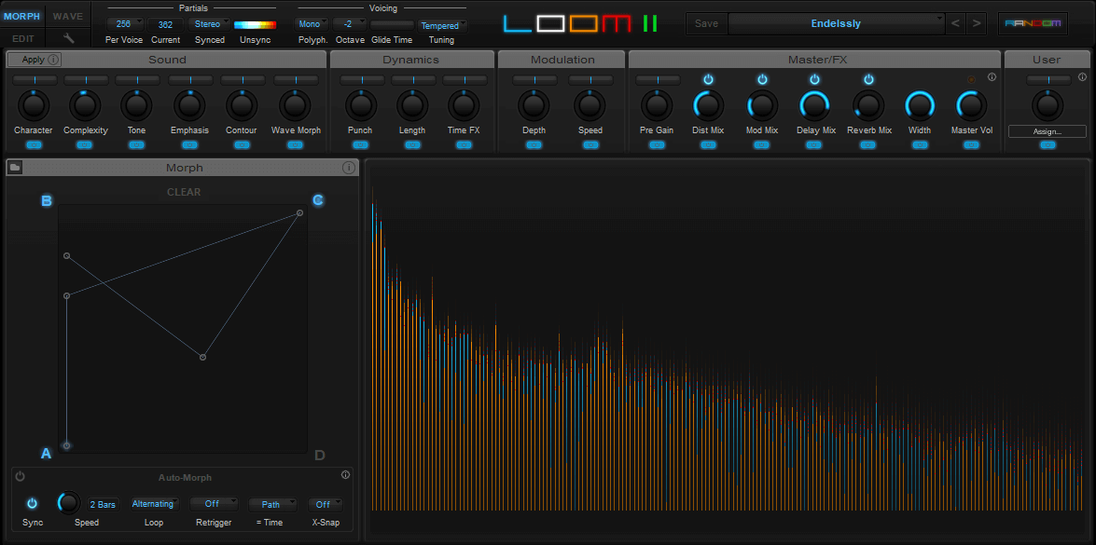Open the folder icon in Morph panel
This screenshot has width=1096, height=545.
tap(15, 168)
